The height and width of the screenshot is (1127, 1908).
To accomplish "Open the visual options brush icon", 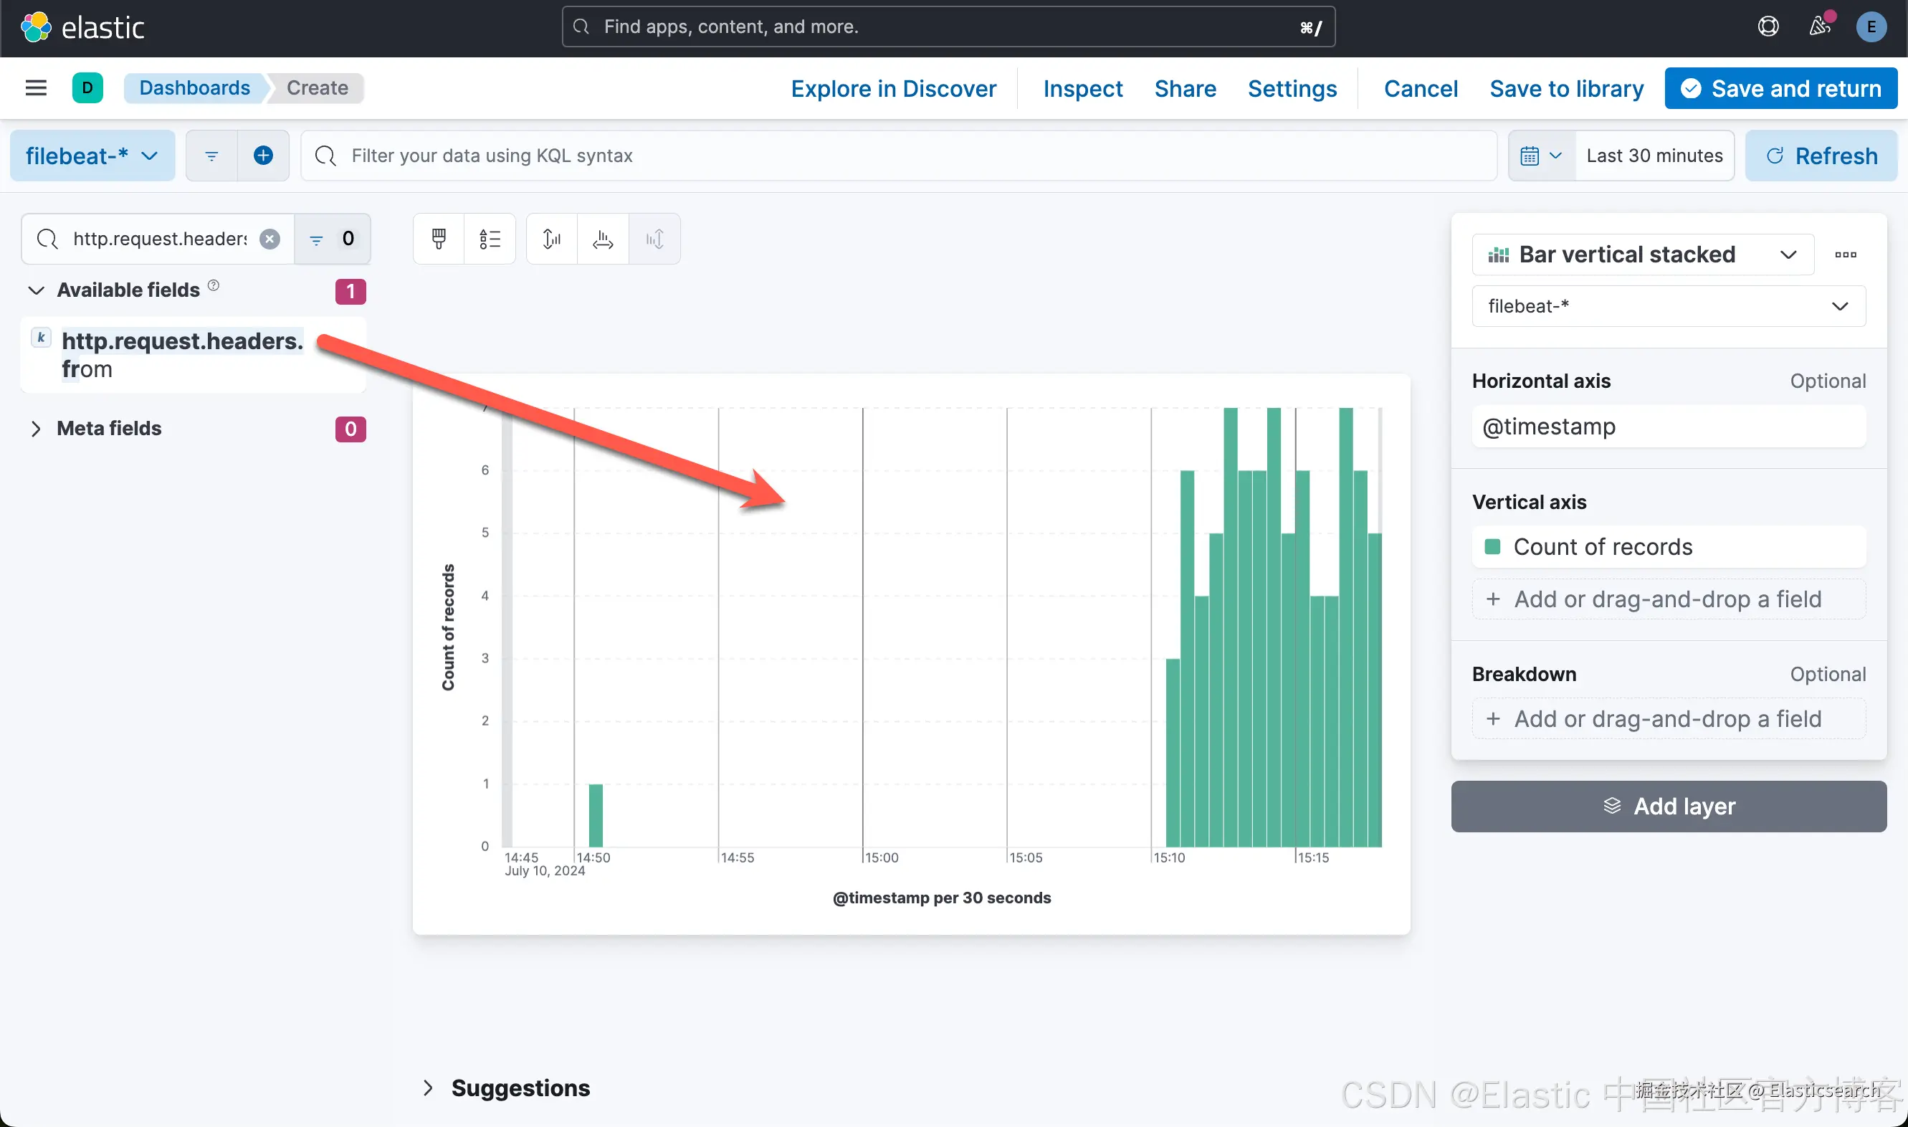I will point(438,239).
